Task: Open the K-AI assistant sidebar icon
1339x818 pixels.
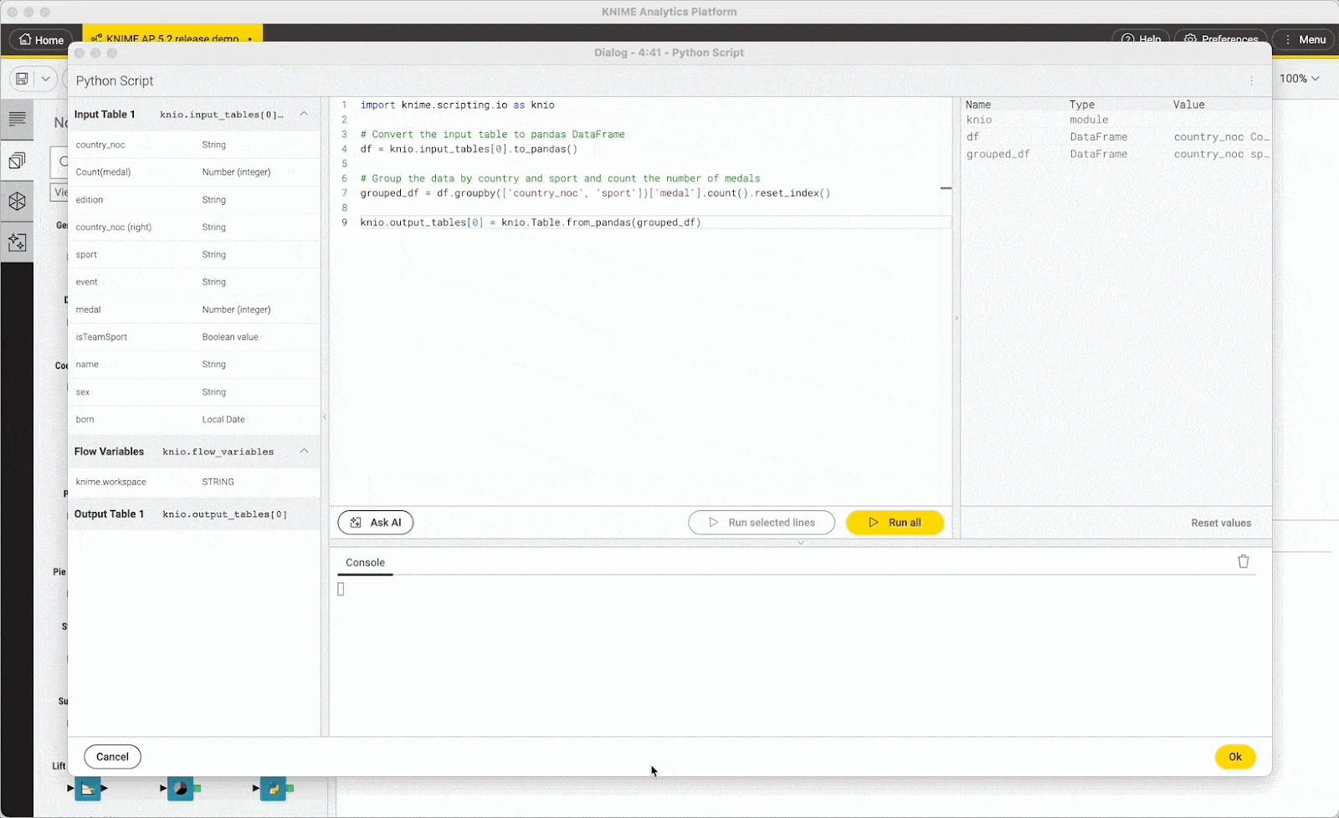Action: 17,243
